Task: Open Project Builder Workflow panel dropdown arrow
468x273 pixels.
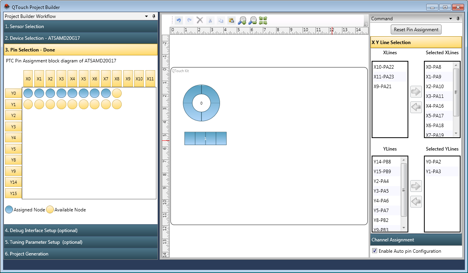Action: pos(147,16)
